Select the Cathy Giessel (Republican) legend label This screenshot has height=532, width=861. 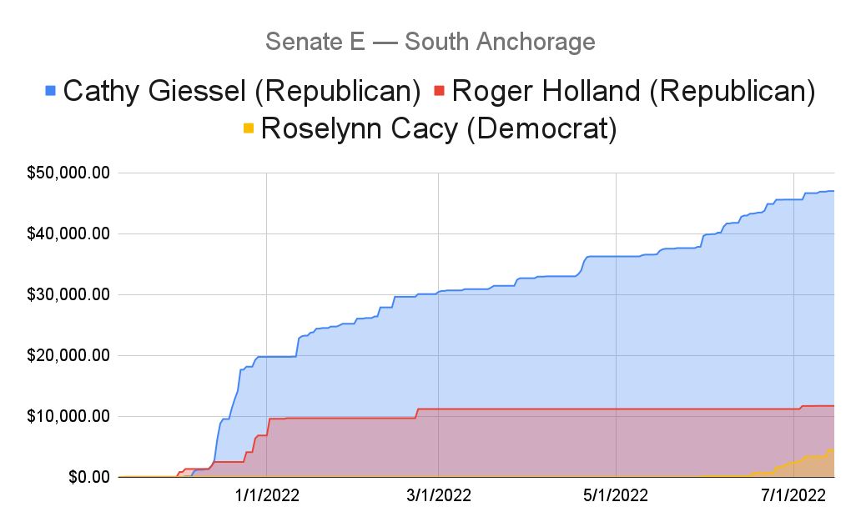tap(242, 91)
